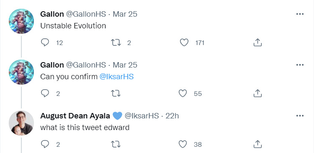View August Dean Ayala's profile photo
314x153 pixels.
pyautogui.click(x=21, y=123)
